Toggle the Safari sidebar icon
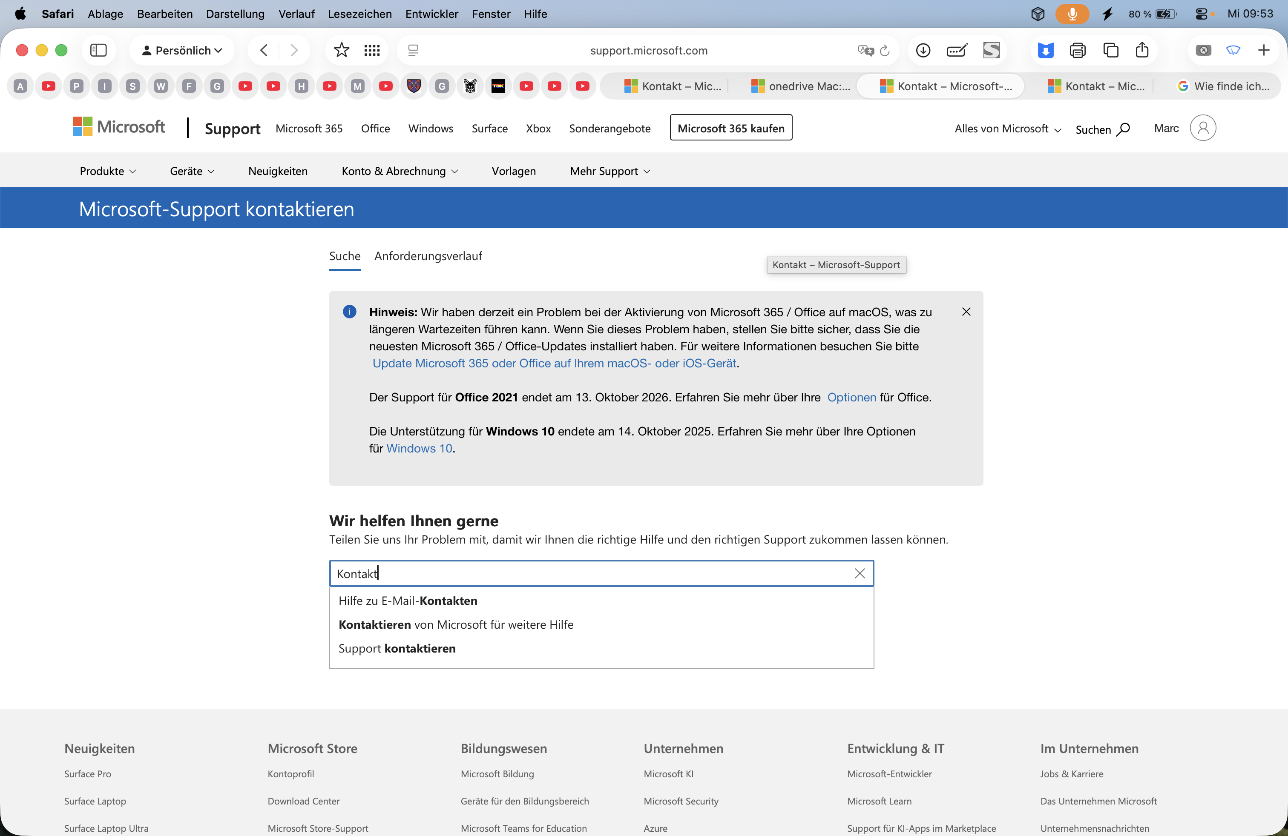The image size is (1288, 836). (x=98, y=50)
